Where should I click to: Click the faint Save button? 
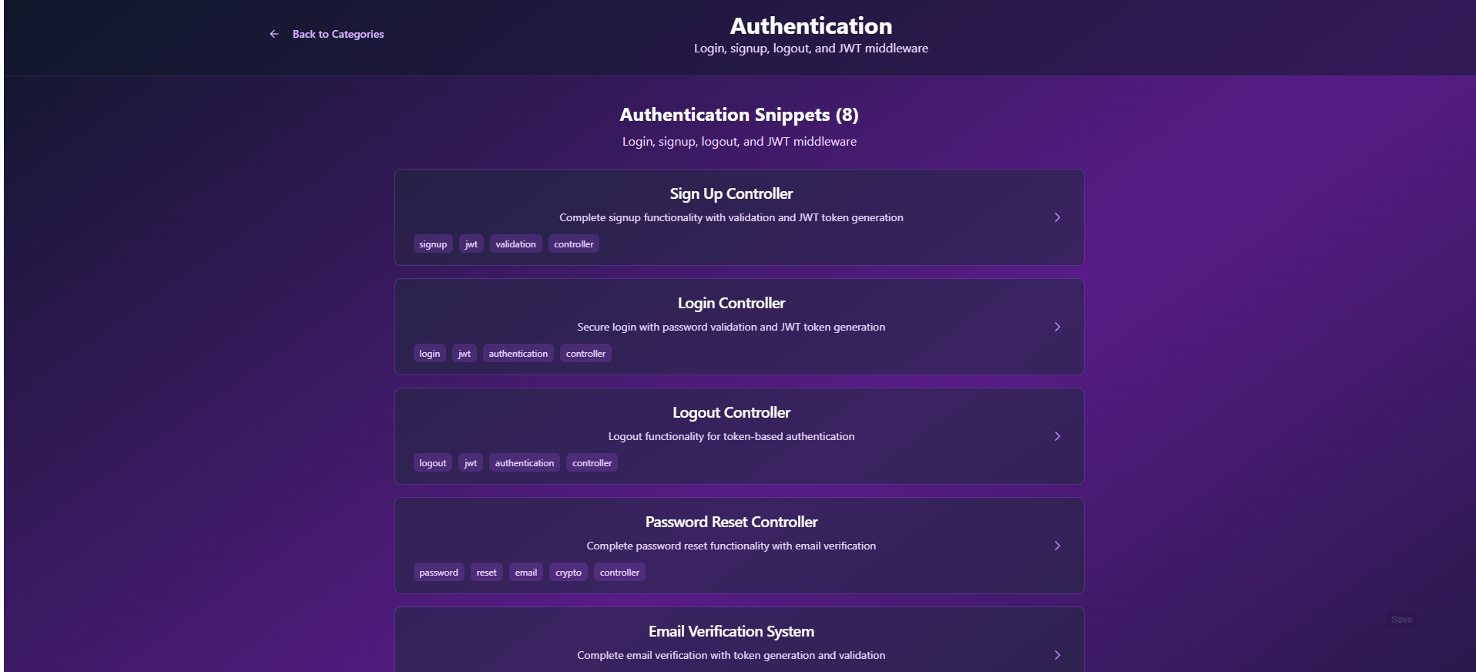tap(1401, 620)
